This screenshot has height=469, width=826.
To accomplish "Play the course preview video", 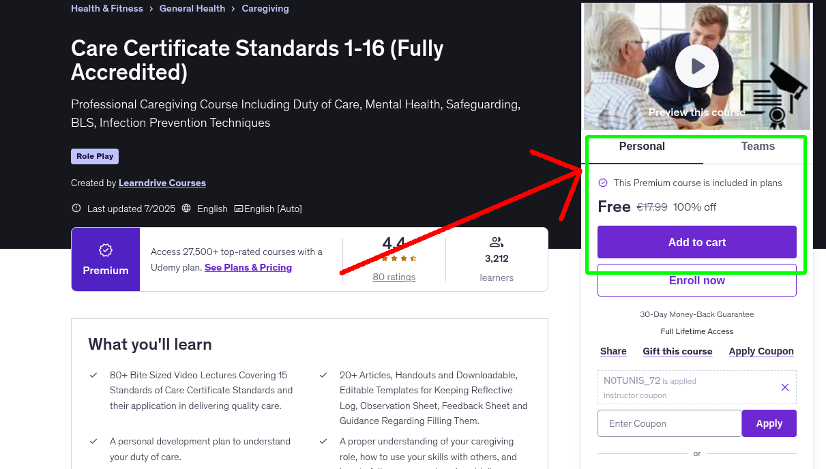I will click(x=696, y=65).
